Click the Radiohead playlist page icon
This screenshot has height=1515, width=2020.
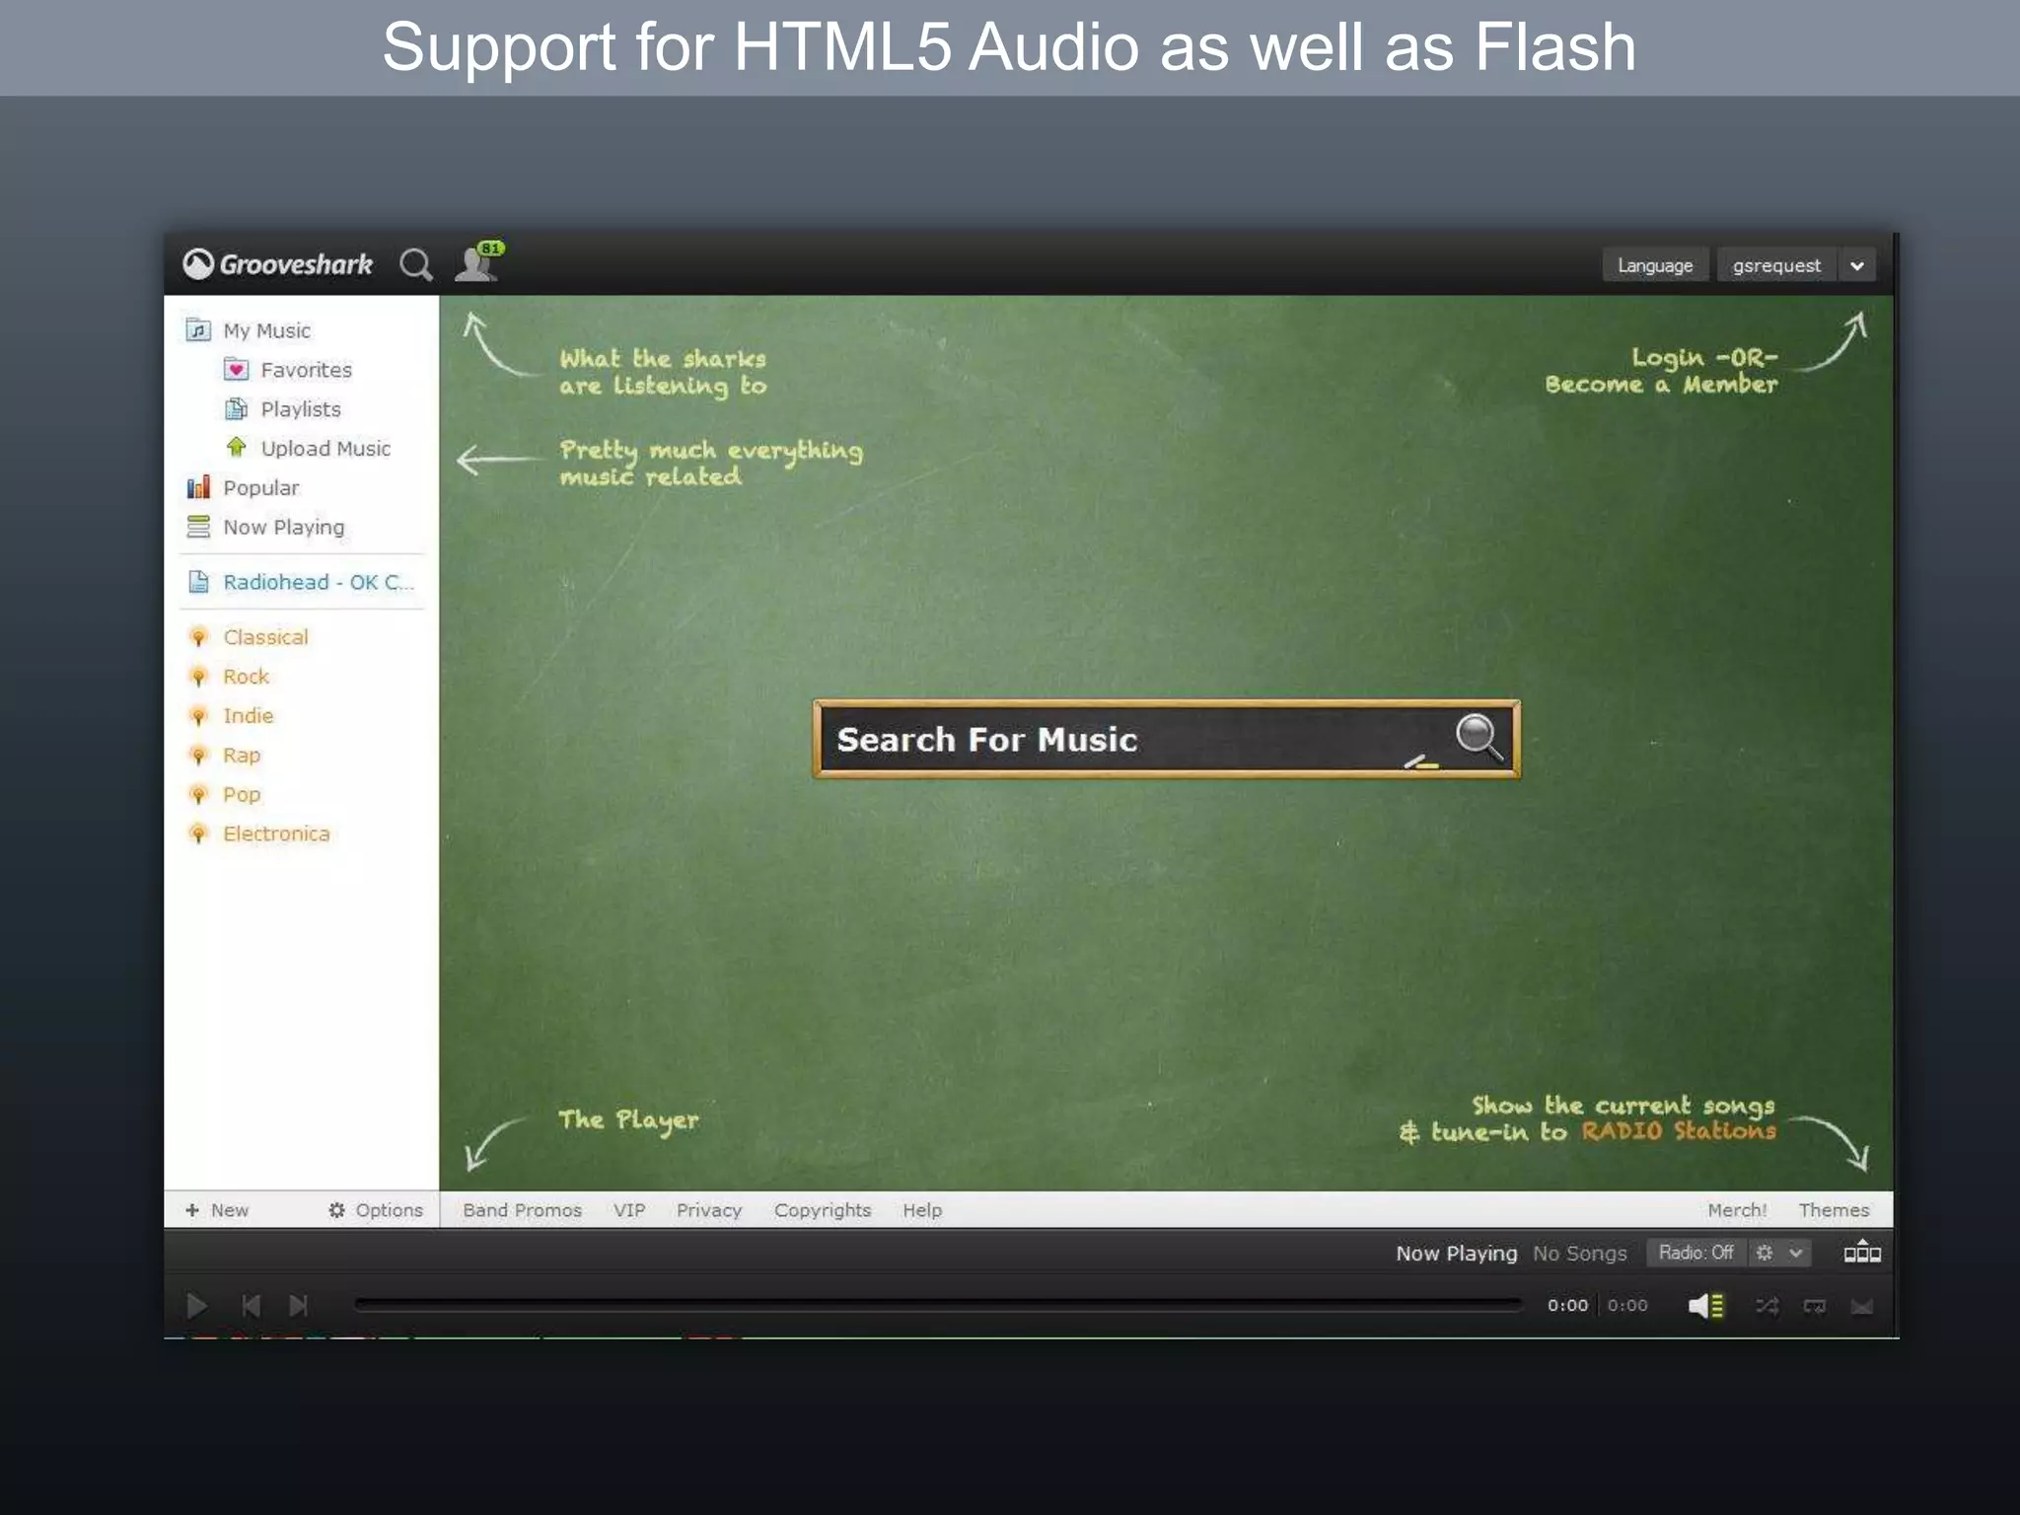pyautogui.click(x=198, y=582)
